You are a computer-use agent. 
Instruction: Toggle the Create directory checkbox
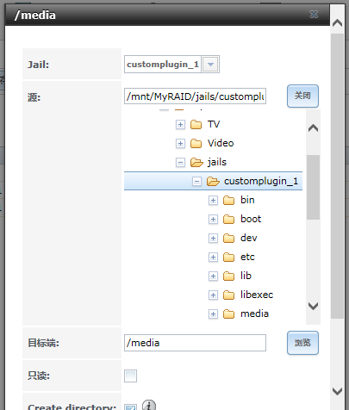(130, 407)
